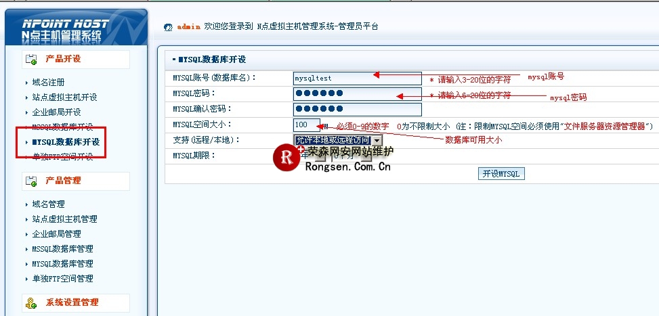Select MYSQL数据库开设 in sidebar menu
The width and height of the screenshot is (659, 316).
pyautogui.click(x=66, y=142)
